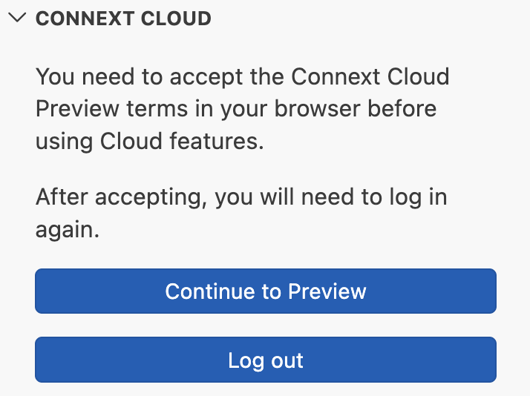Open the browser Preview terms via Continue

266,291
